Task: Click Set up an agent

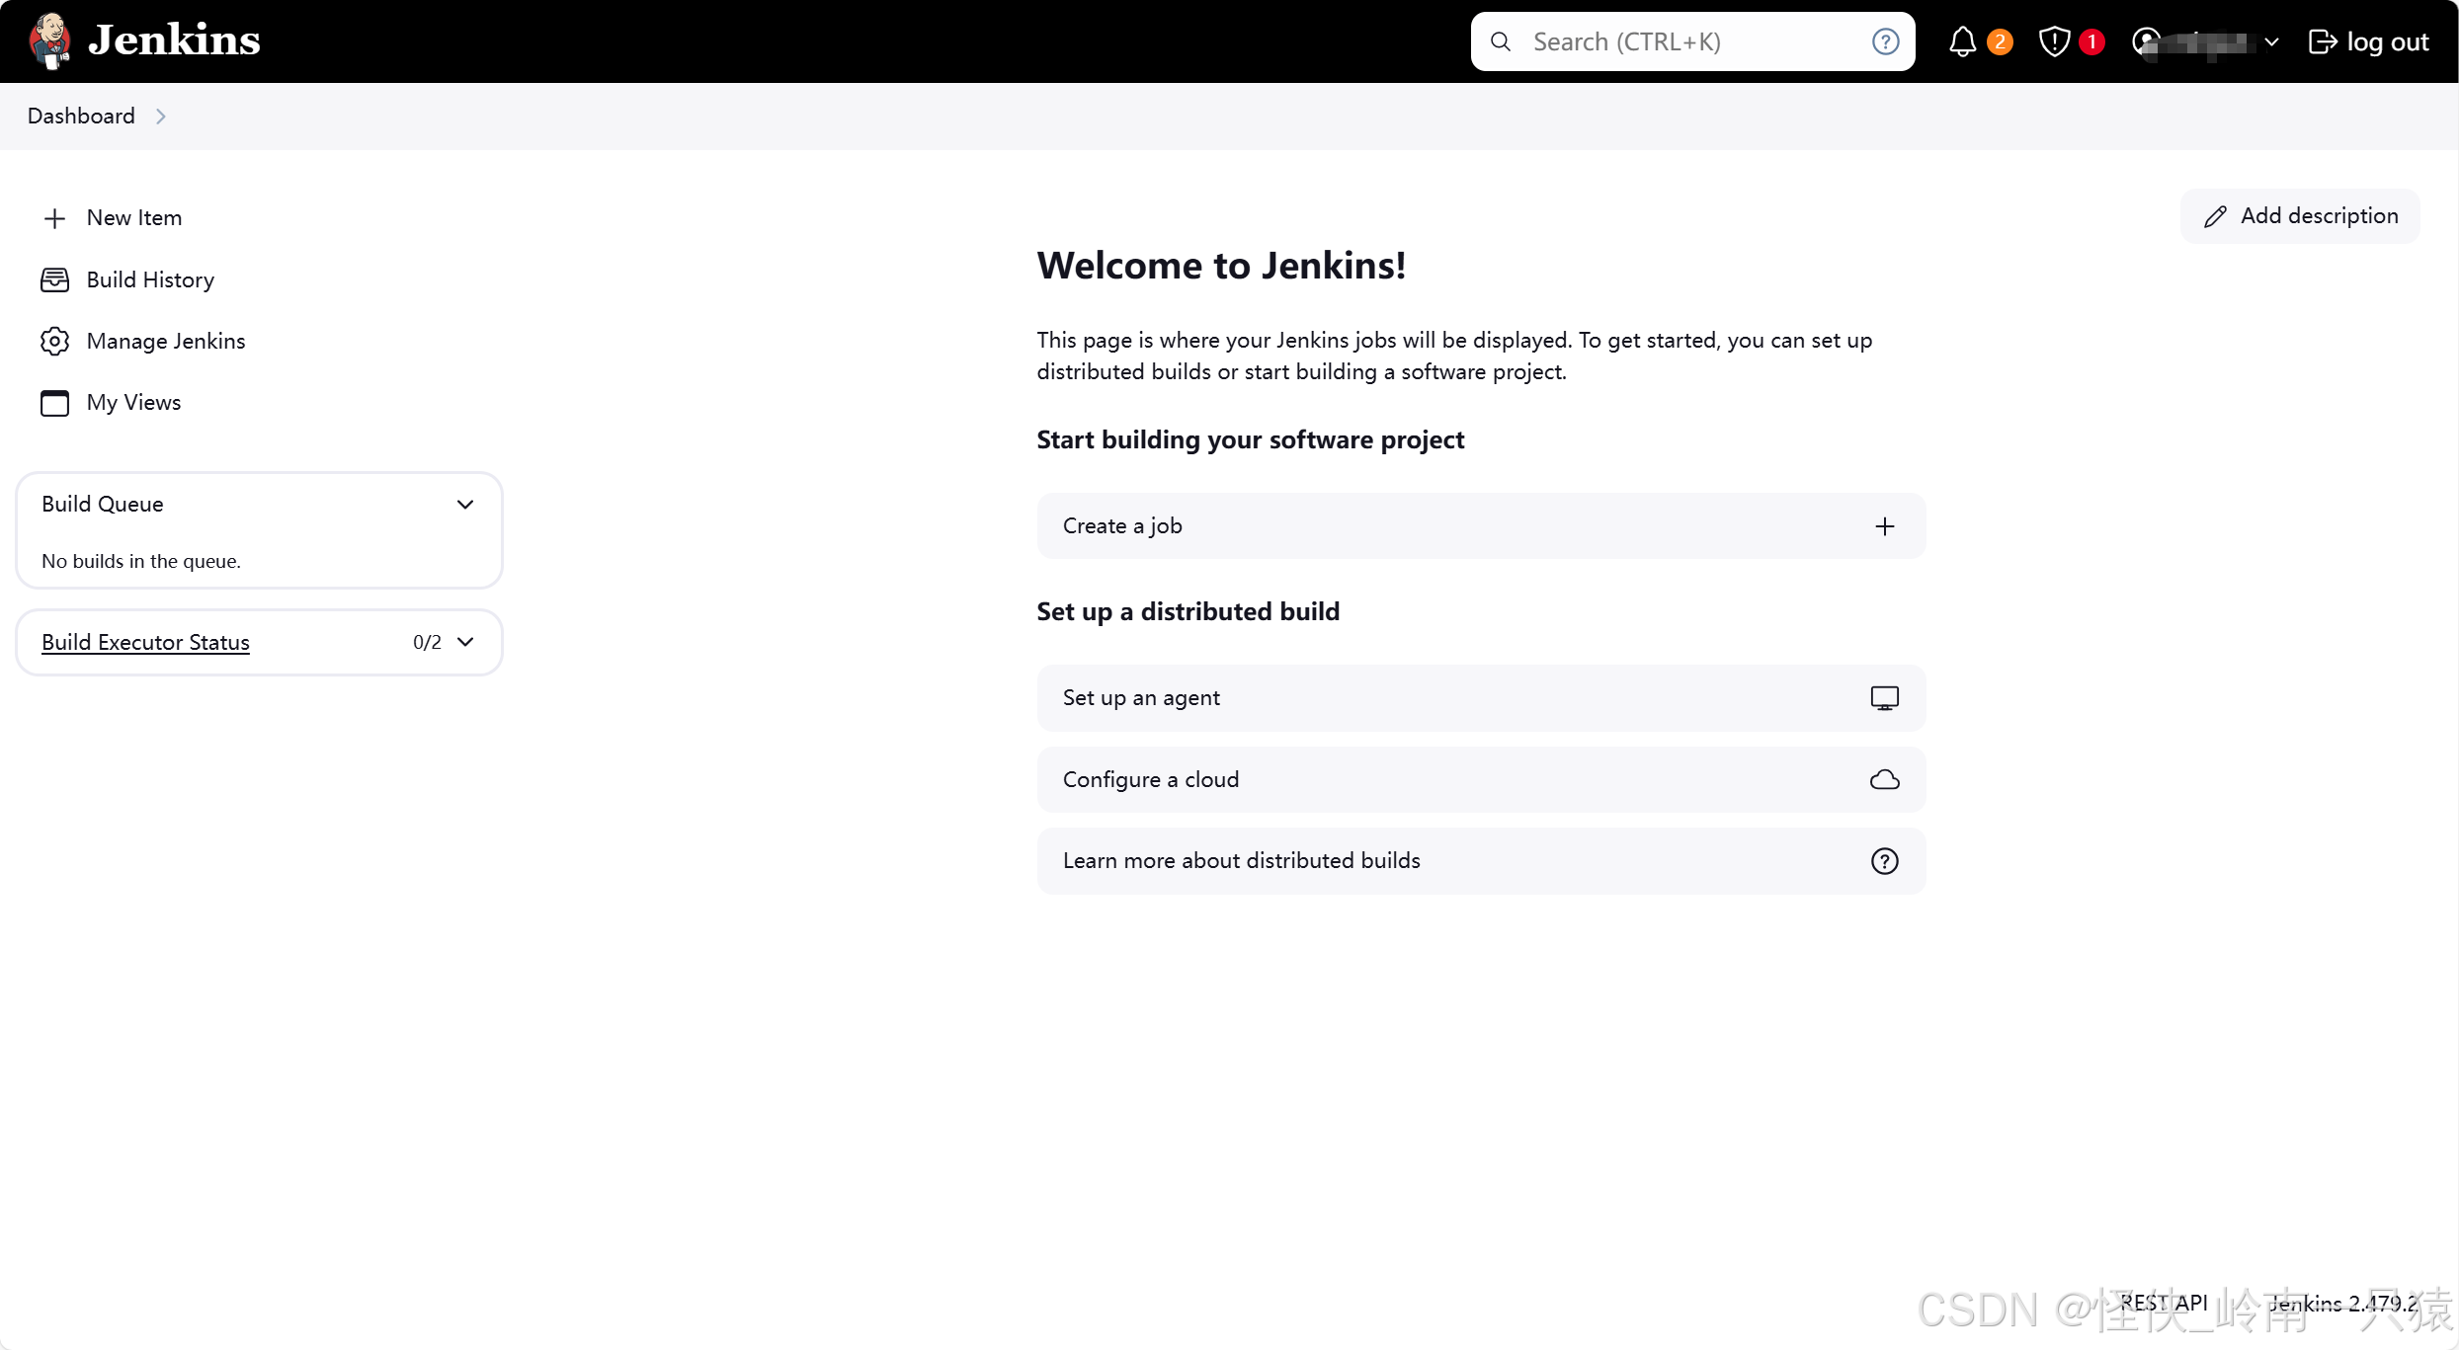Action: pos(1480,698)
